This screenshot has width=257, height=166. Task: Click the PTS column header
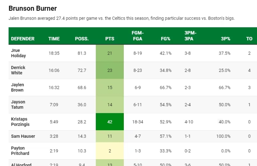[x=110, y=39]
